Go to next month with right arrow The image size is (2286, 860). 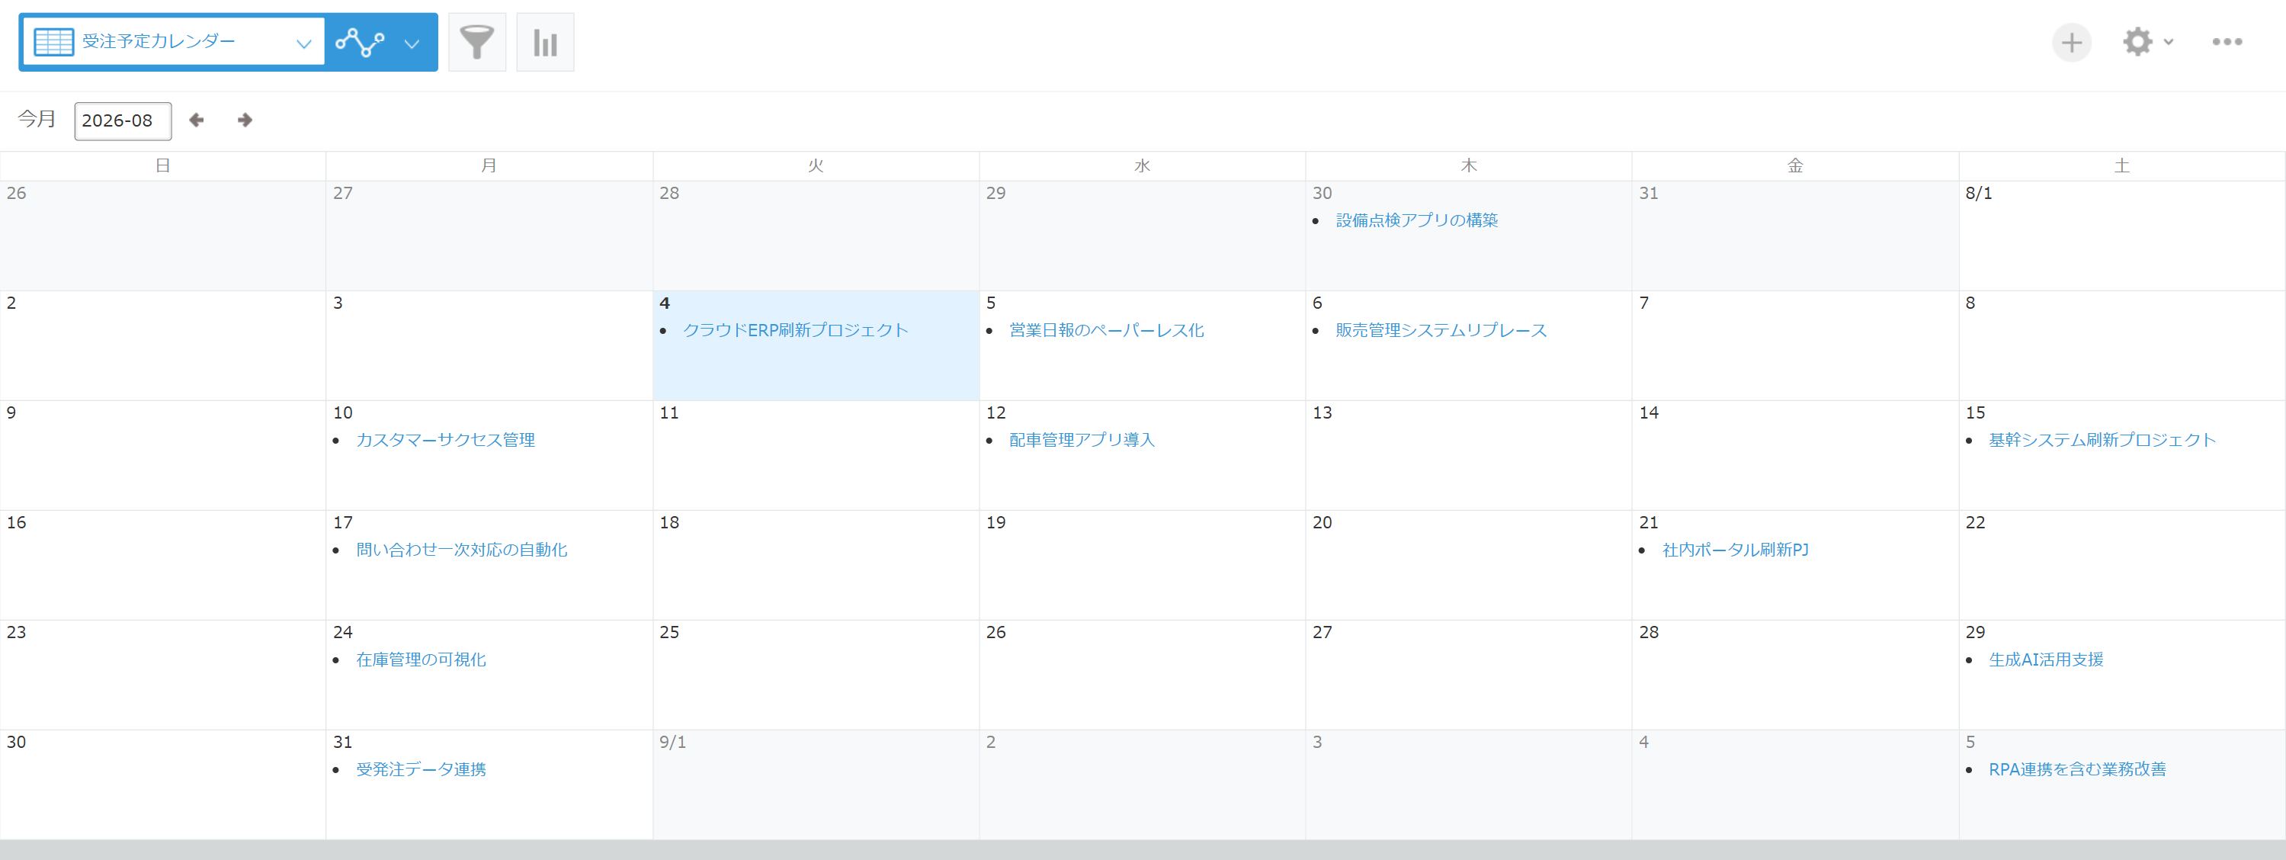coord(245,120)
